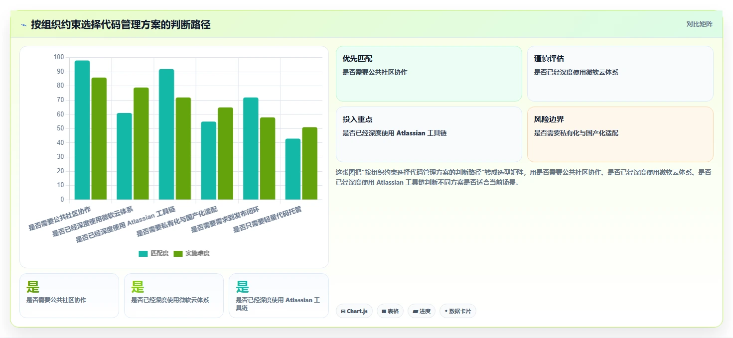Image resolution: width=733 pixels, height=338 pixels.
Task: Click the title 按组织约束选择代码管理方案的判断路径
Action: 121,24
